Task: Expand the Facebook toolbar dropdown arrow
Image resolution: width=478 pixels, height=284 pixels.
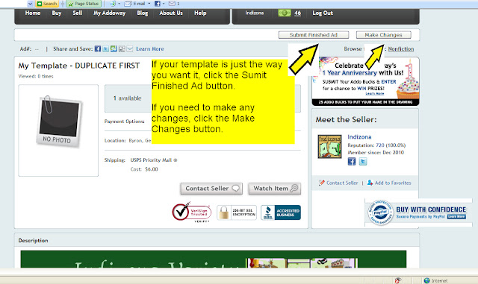Action: tap(164, 4)
